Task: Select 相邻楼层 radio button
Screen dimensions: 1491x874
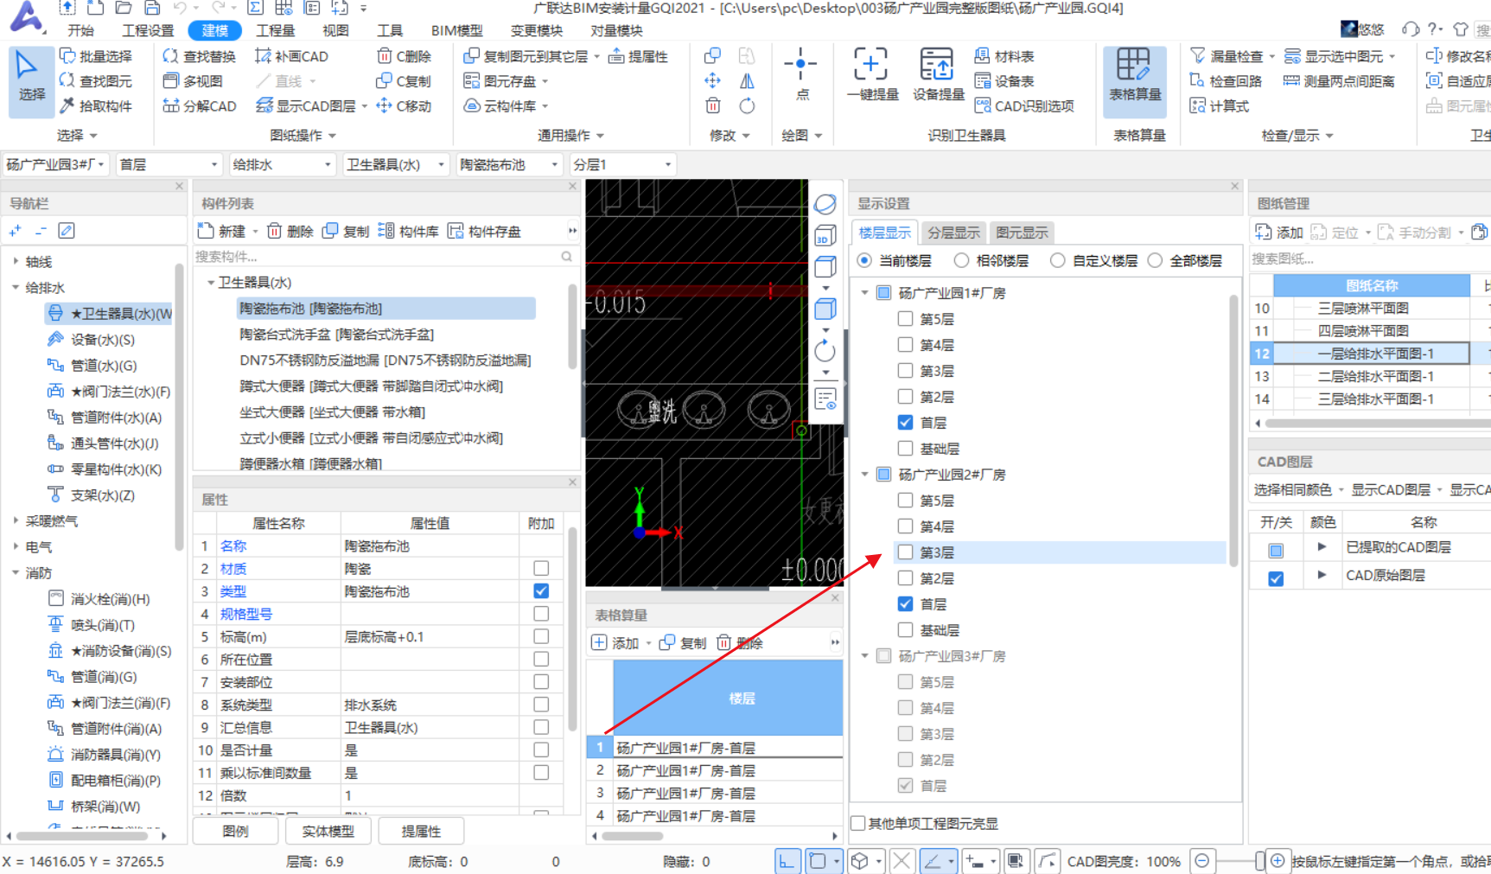Action: tap(961, 260)
